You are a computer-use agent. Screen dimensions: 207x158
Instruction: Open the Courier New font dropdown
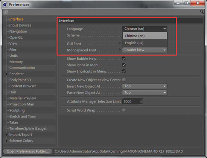145,50
